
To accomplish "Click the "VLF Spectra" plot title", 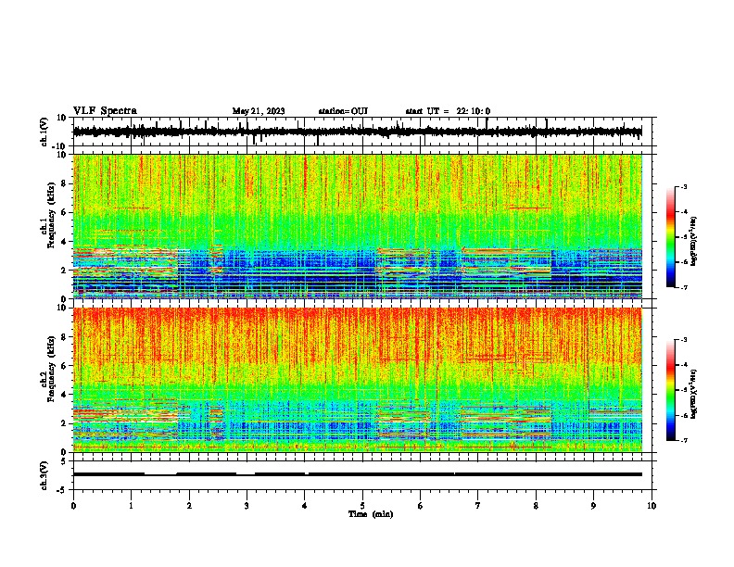I will [x=105, y=111].
